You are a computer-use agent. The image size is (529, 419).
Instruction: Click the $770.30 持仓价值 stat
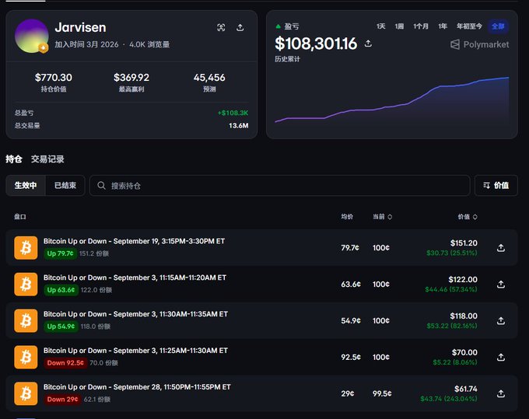point(54,82)
